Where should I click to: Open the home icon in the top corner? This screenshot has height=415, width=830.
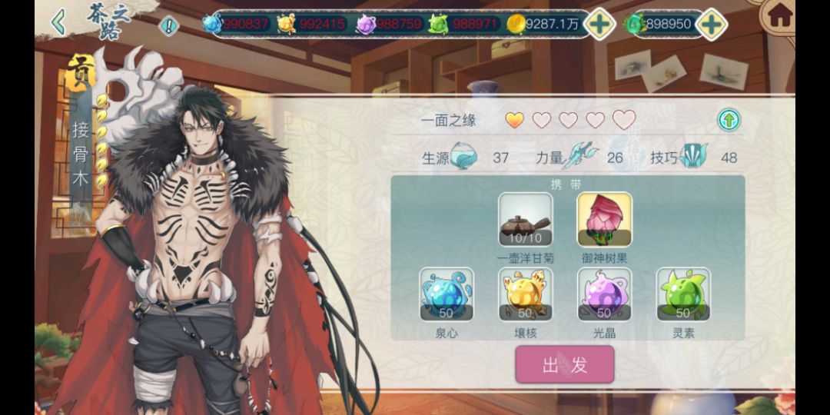780,16
